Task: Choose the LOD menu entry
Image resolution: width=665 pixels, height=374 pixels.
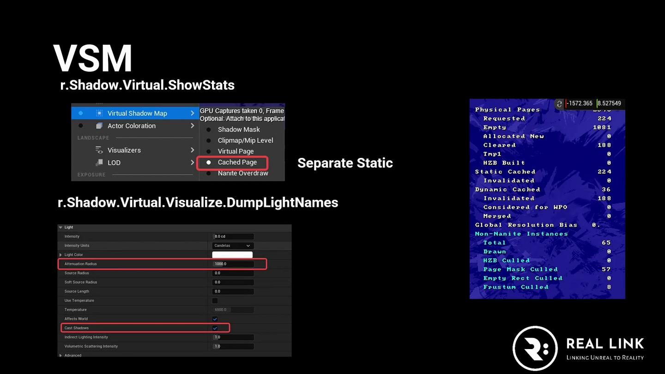Action: [134, 163]
